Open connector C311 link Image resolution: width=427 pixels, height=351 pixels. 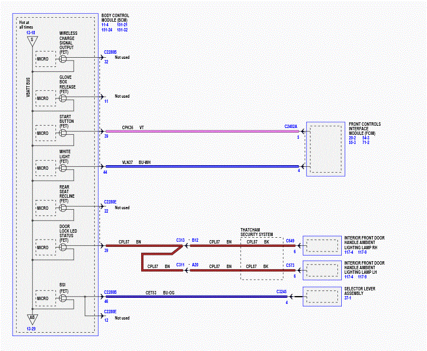[181, 265]
